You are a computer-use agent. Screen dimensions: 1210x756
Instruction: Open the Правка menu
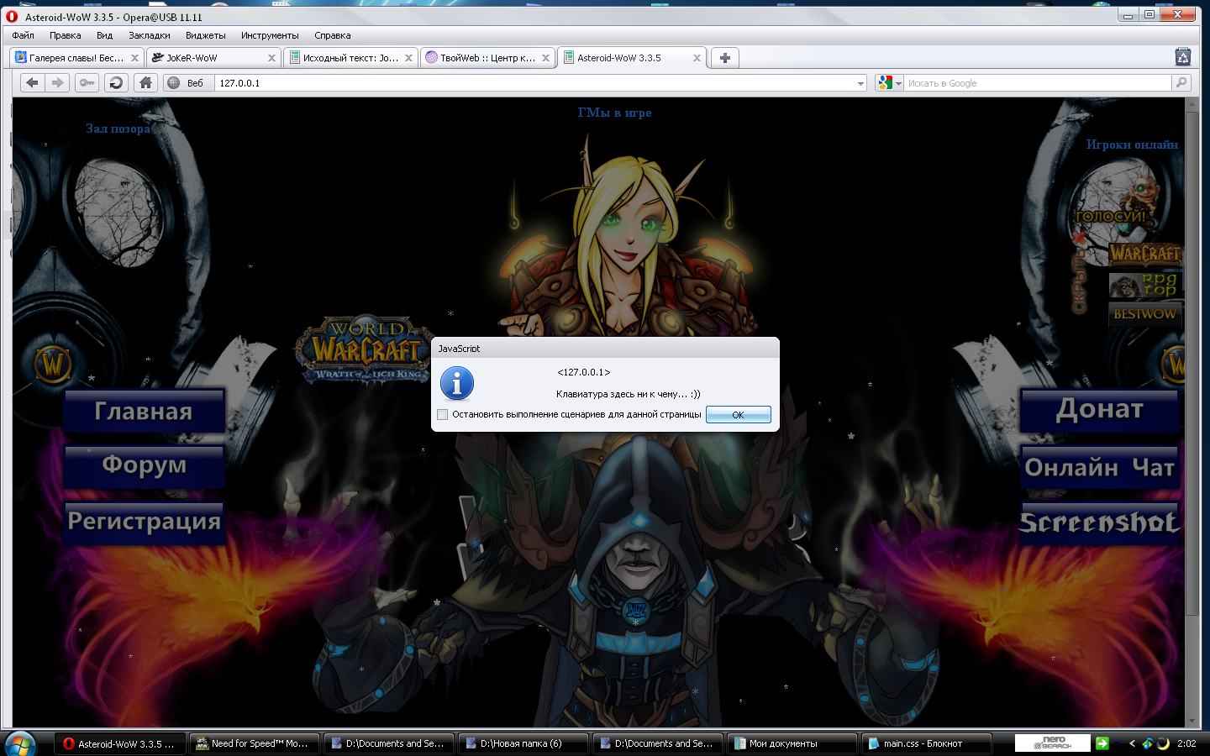pos(65,35)
